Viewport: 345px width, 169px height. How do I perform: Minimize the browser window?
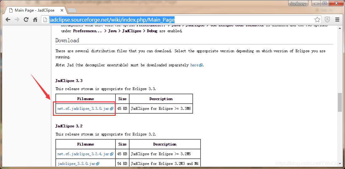tap(317, 3)
